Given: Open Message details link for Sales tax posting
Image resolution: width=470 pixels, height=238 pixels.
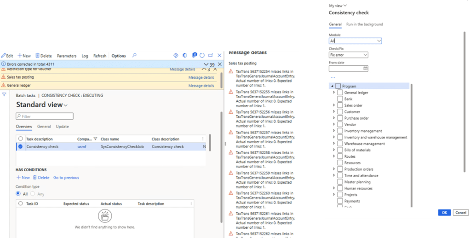Looking at the screenshot, I should pyautogui.click(x=201, y=77).
